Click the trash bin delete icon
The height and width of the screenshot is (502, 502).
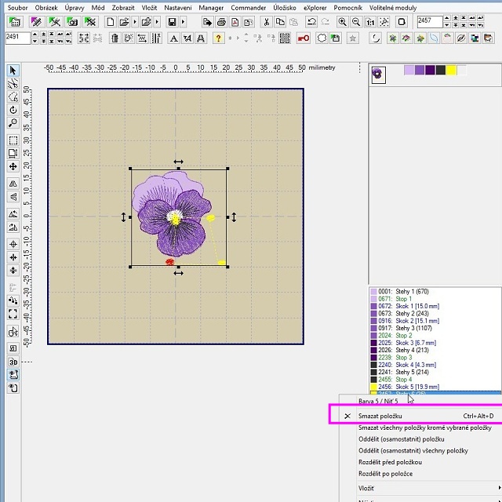tap(115, 38)
